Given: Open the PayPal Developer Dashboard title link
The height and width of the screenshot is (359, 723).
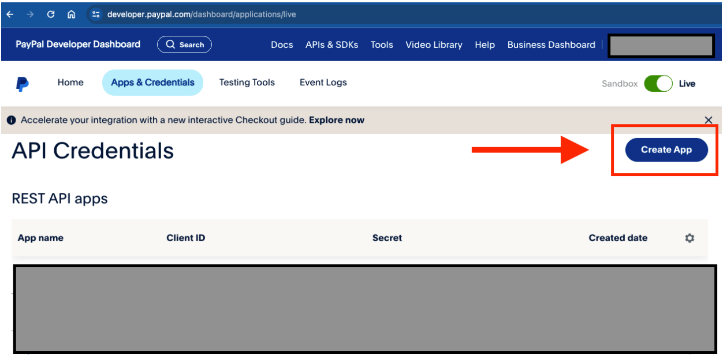Looking at the screenshot, I should click(x=78, y=44).
